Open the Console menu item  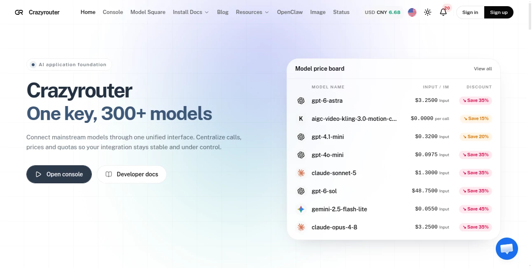pos(113,12)
